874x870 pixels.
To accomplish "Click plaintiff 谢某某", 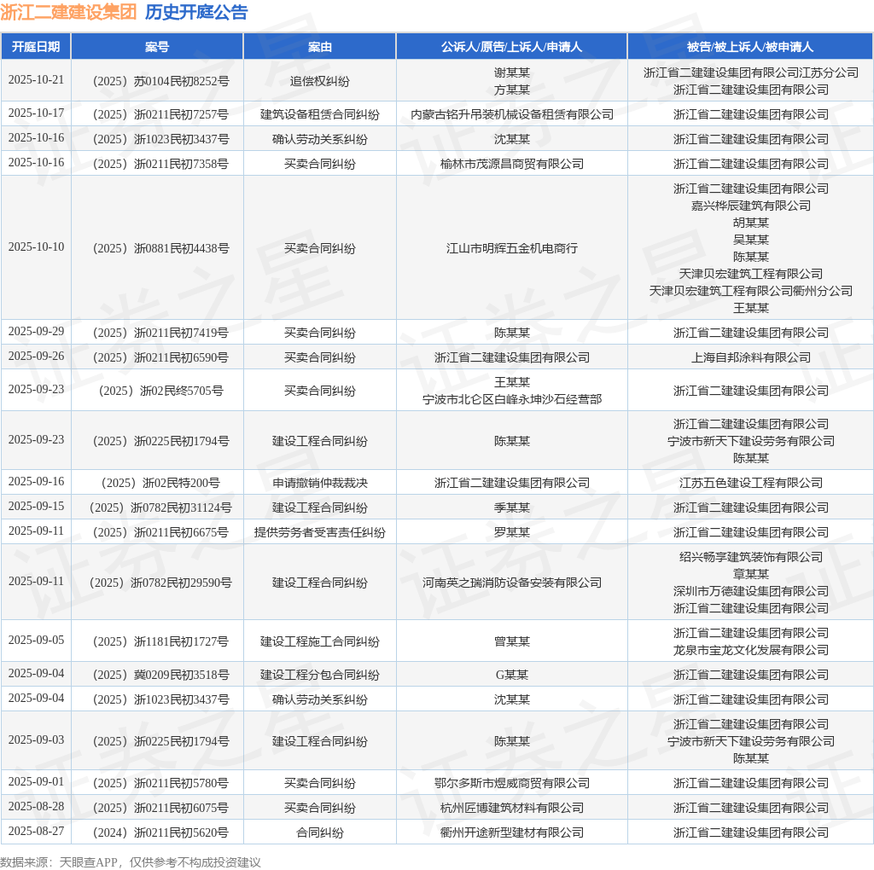I will click(x=512, y=73).
